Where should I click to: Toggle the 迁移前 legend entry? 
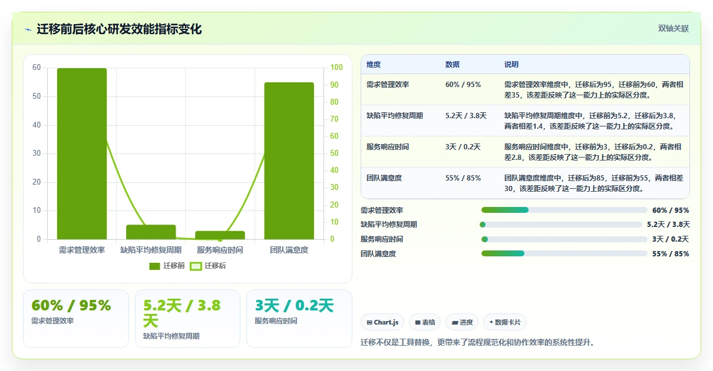point(167,266)
